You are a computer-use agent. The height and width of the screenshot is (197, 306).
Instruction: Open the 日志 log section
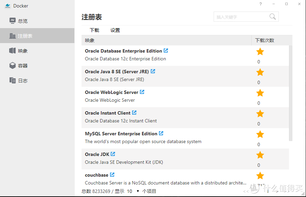tap(37, 80)
